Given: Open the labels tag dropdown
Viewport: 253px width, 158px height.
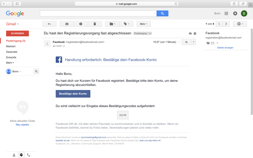Looking at the screenshot, I should (x=126, y=24).
